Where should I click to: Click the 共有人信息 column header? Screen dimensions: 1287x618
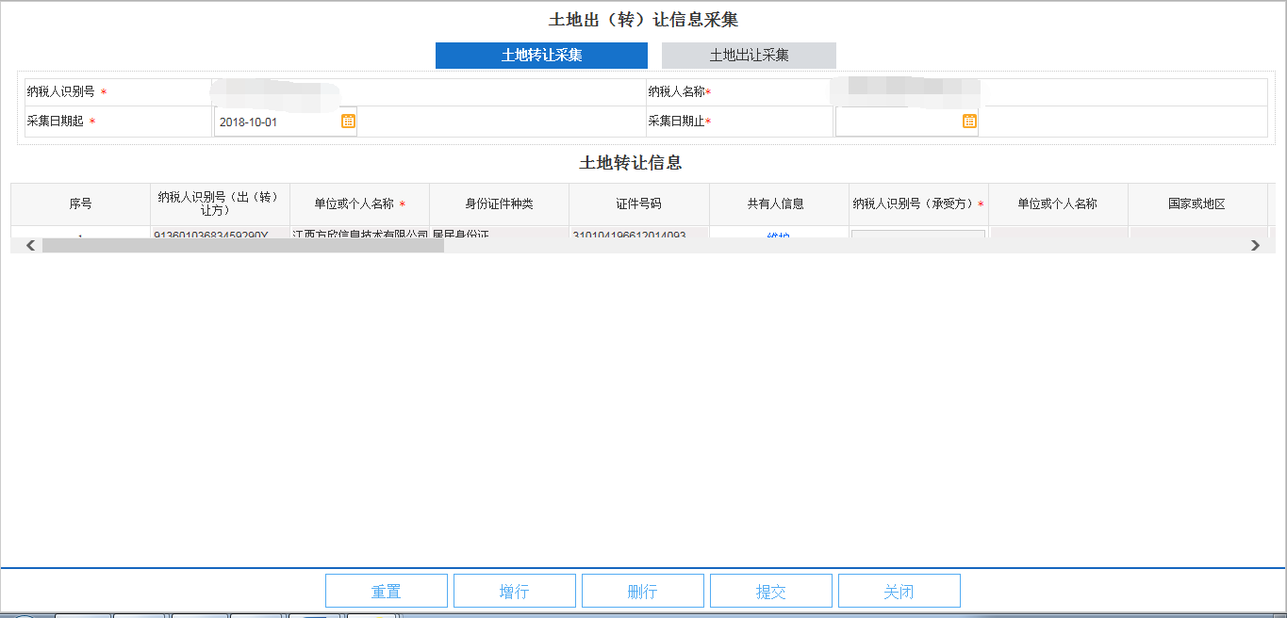(x=779, y=203)
